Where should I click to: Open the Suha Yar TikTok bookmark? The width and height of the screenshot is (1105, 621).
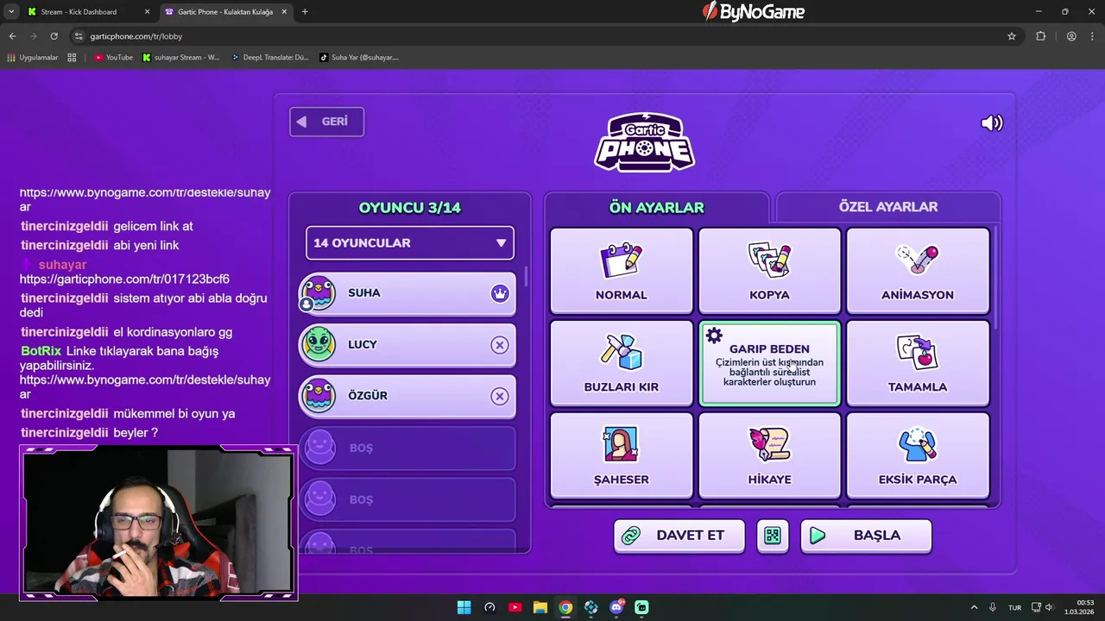pos(358,58)
